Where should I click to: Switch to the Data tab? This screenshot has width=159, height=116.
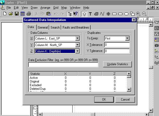coord(31,27)
